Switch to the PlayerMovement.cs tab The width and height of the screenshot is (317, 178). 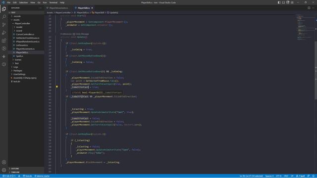pyautogui.click(x=58, y=8)
